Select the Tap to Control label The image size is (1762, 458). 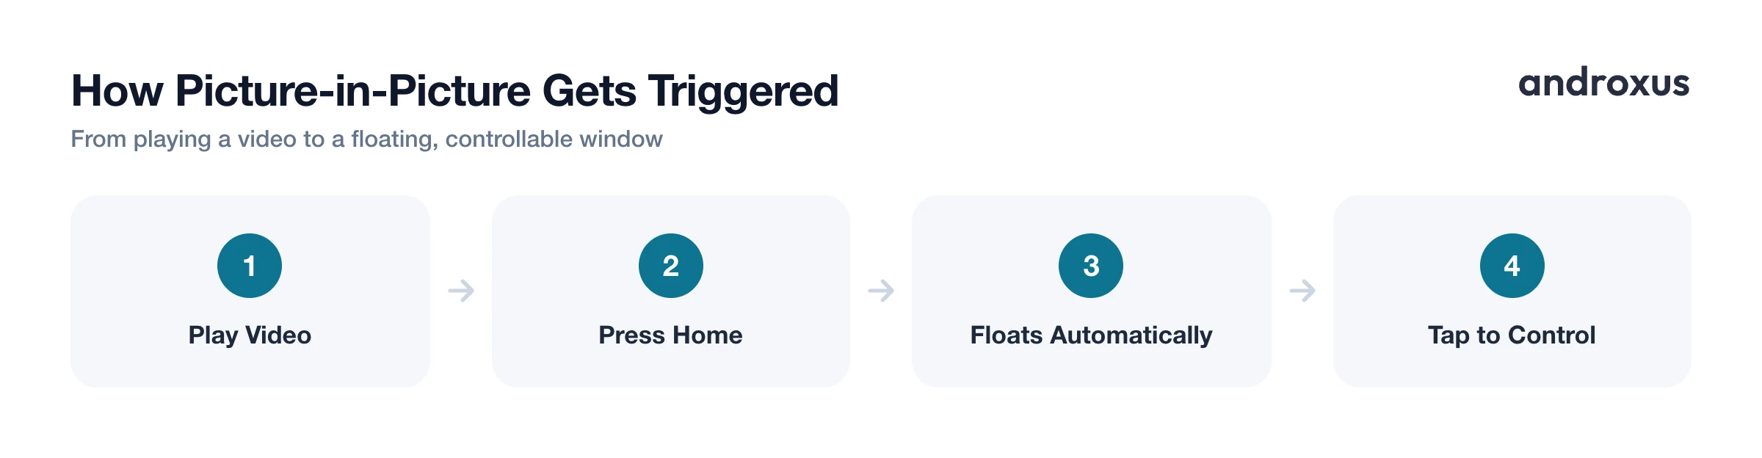tap(1512, 335)
